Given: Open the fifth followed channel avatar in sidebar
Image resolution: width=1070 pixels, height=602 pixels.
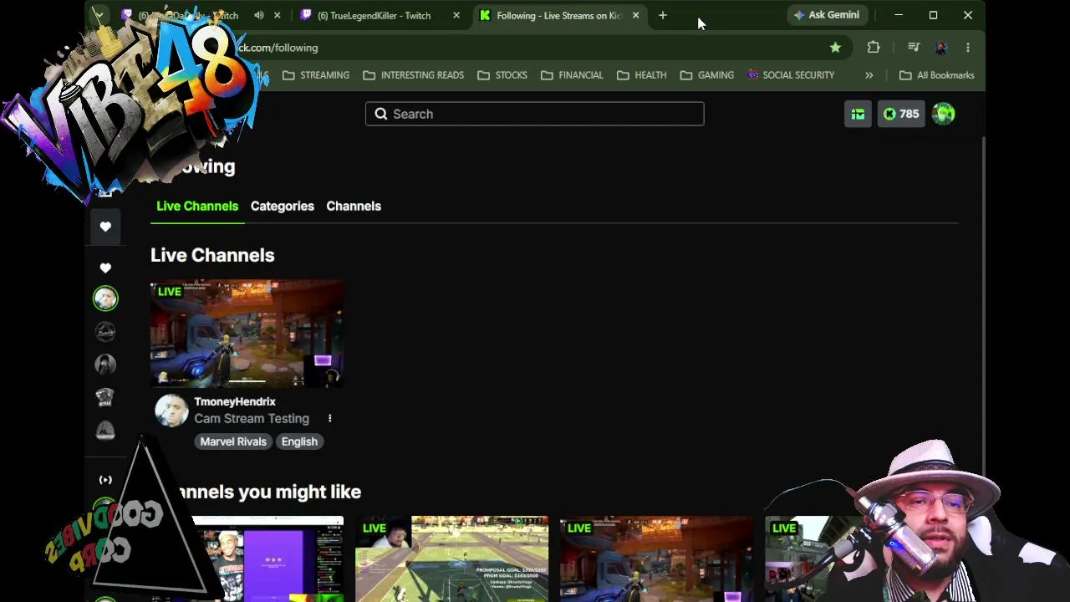Looking at the screenshot, I should [105, 430].
